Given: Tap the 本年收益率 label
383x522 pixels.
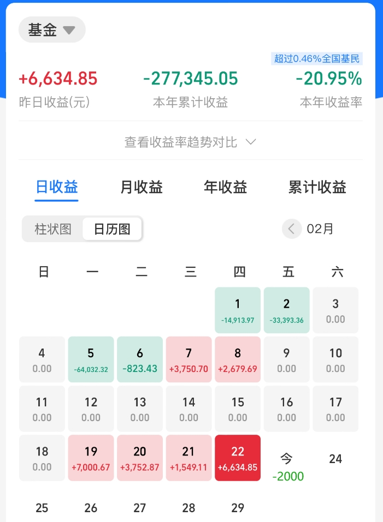Looking at the screenshot, I should [x=331, y=102].
